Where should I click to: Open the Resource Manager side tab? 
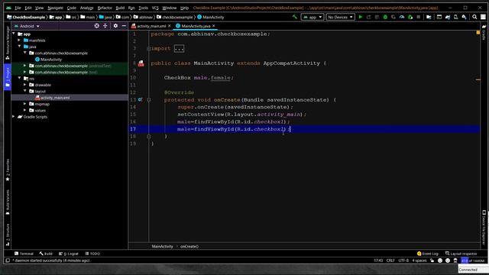[x=8, y=43]
